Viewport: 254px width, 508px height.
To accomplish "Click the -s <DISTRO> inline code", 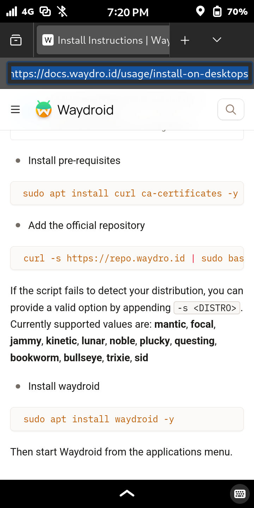I will 207,308.
